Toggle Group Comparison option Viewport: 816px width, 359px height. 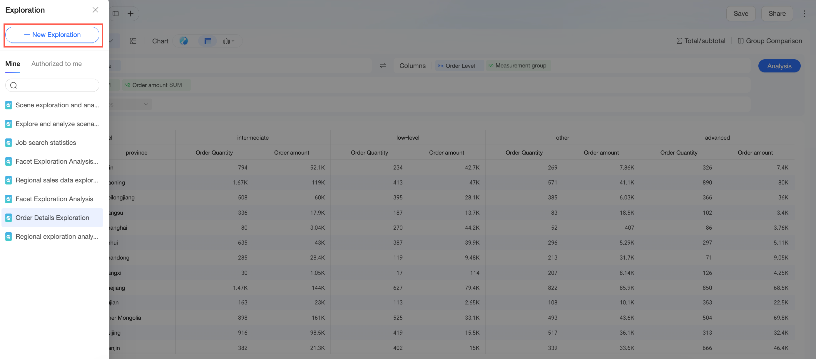point(770,41)
